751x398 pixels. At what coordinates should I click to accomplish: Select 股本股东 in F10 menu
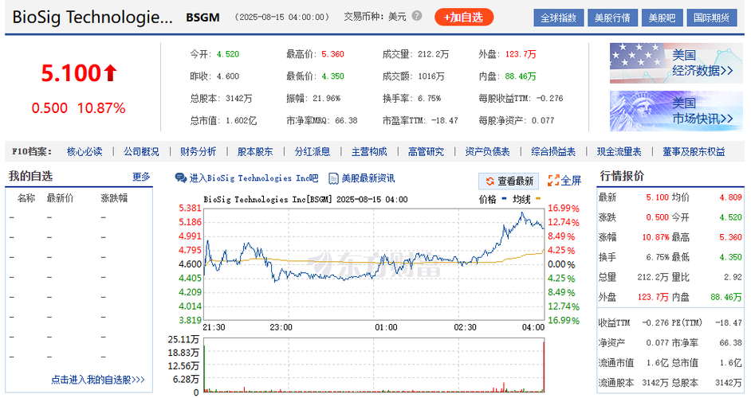click(255, 152)
